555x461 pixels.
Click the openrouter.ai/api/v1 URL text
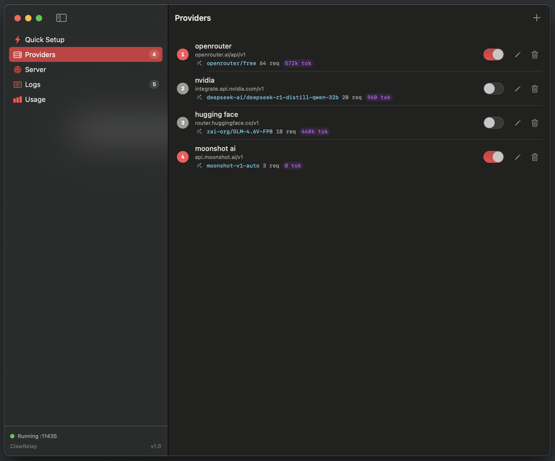click(x=220, y=55)
